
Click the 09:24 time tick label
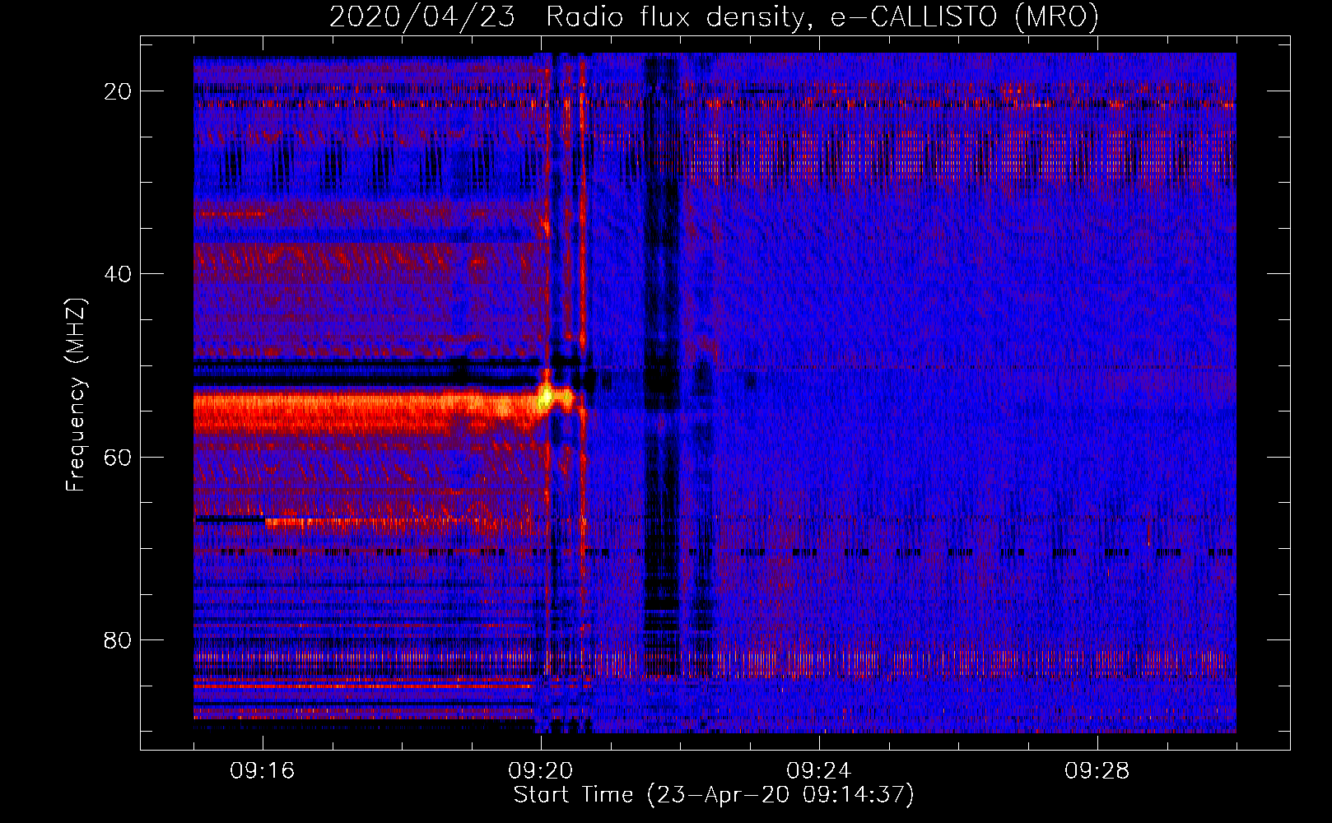tap(819, 771)
